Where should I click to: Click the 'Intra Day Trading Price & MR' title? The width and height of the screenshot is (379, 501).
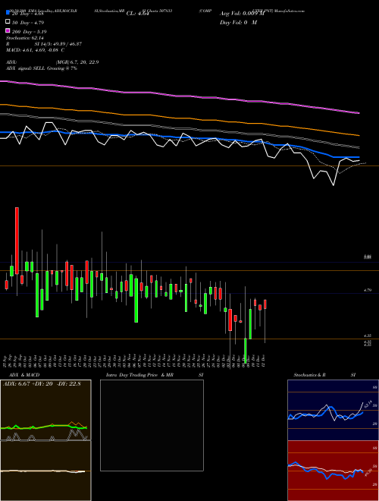(139, 375)
